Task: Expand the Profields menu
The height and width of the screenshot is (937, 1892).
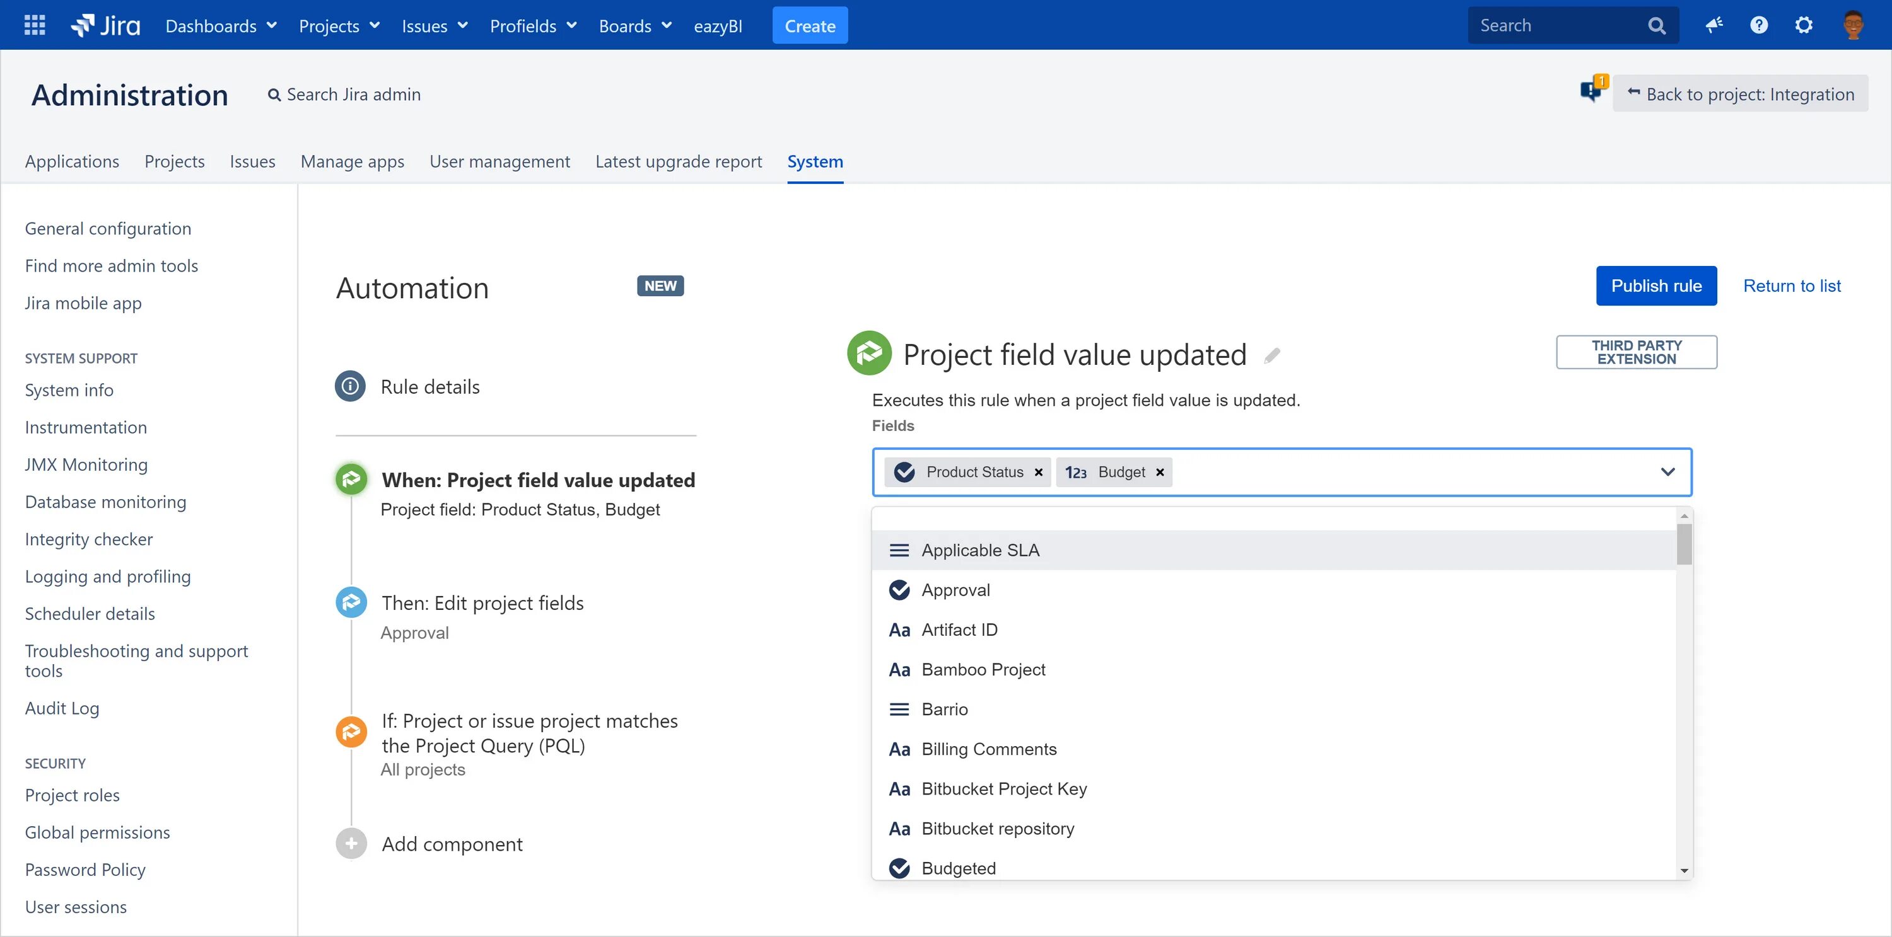Action: (x=533, y=26)
